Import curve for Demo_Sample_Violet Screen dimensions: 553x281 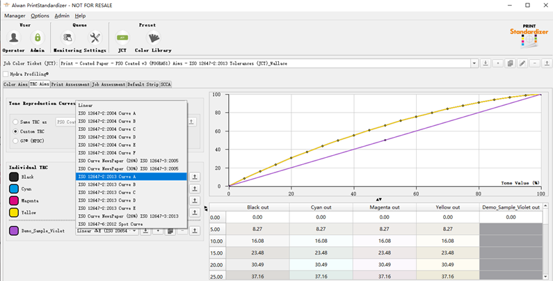(x=145, y=231)
